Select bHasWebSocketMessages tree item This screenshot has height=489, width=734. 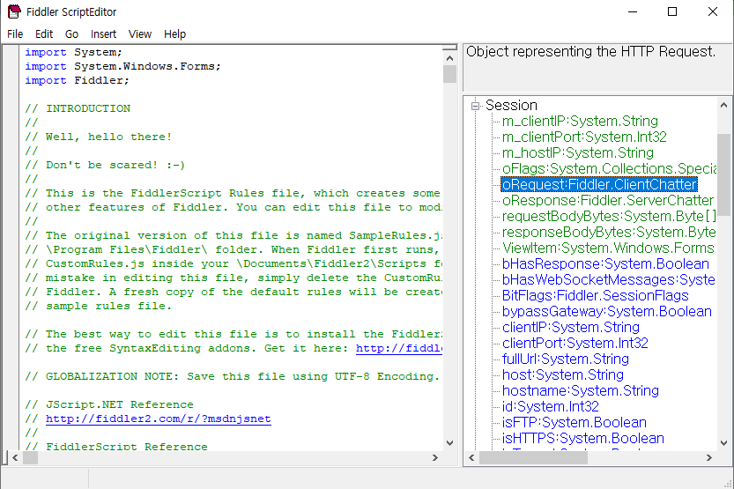coord(609,280)
